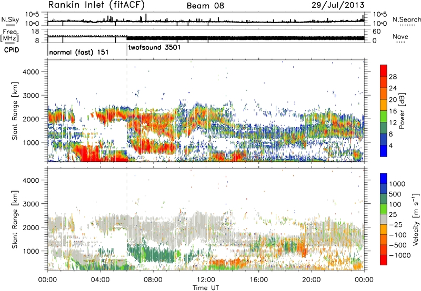Click the 'Freq. [MHz]' axis label
The image size is (421, 291).
click(x=9, y=36)
